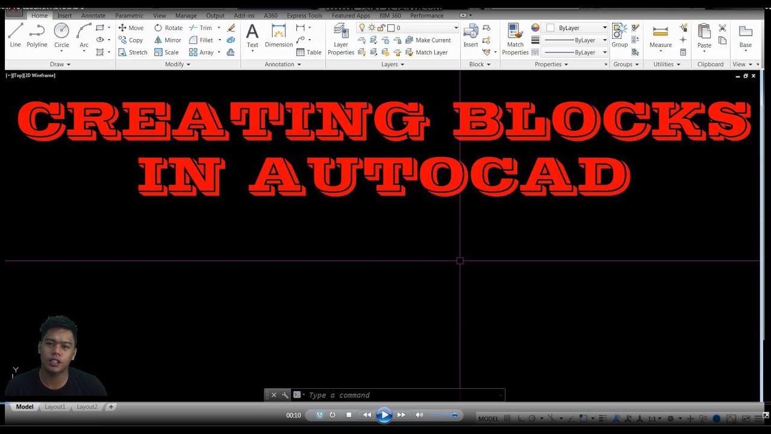
Task: Toggle lineweight display in status bar
Action: coord(602,418)
